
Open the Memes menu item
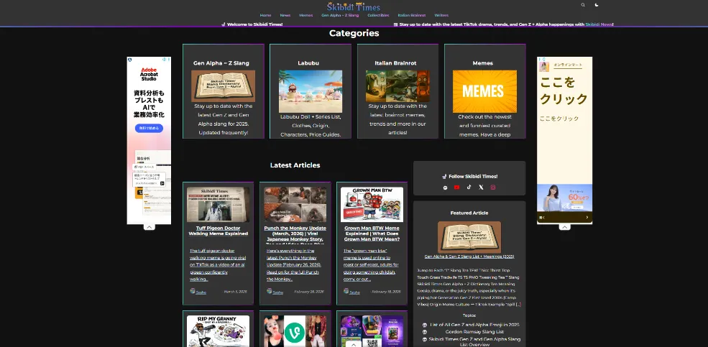pyautogui.click(x=305, y=15)
